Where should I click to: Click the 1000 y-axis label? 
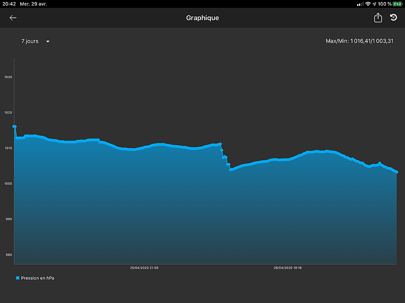click(8, 184)
